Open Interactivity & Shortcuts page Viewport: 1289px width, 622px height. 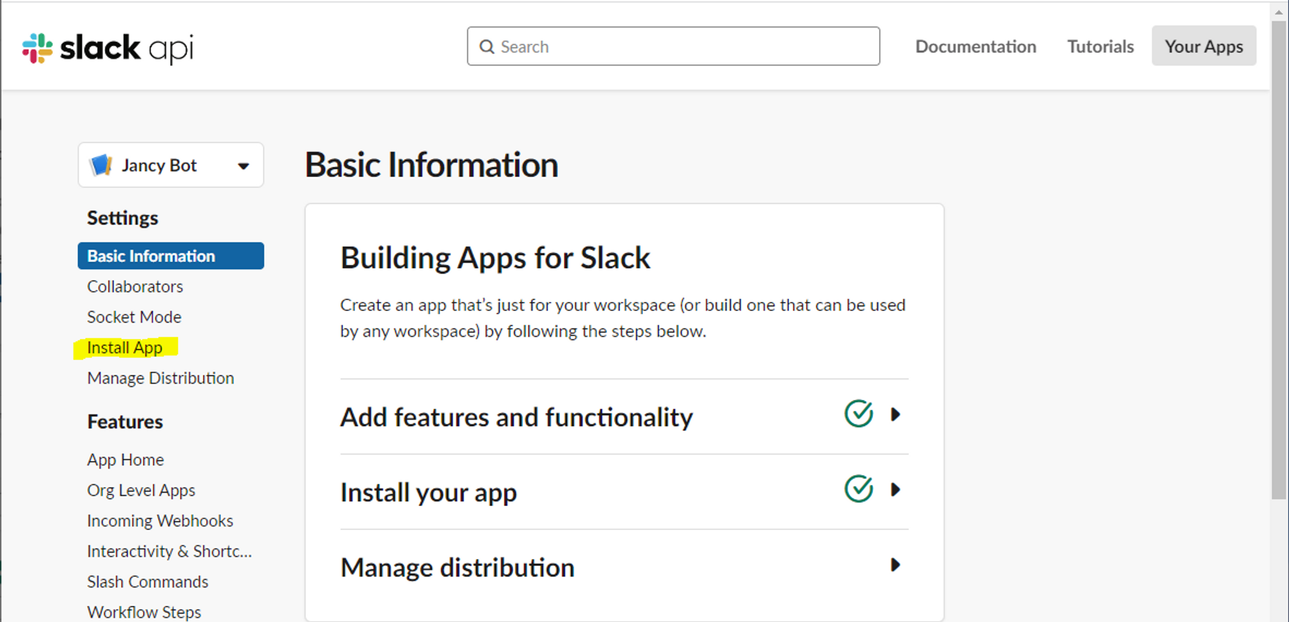[170, 551]
